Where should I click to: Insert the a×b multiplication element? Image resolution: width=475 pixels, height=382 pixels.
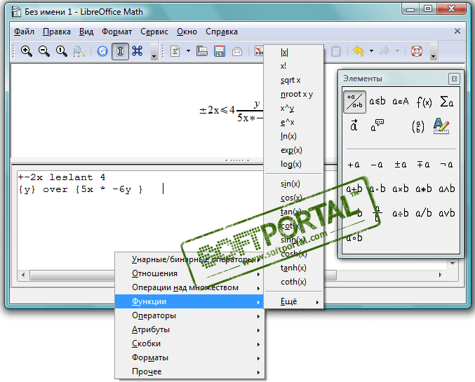pyautogui.click(x=400, y=189)
